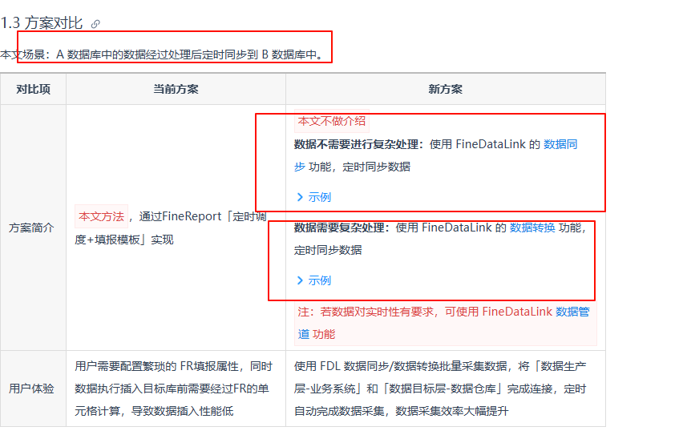Screen dimensions: 683x443
Task: Click the bold text 数据需要复杂处理
Action: pyautogui.click(x=339, y=228)
